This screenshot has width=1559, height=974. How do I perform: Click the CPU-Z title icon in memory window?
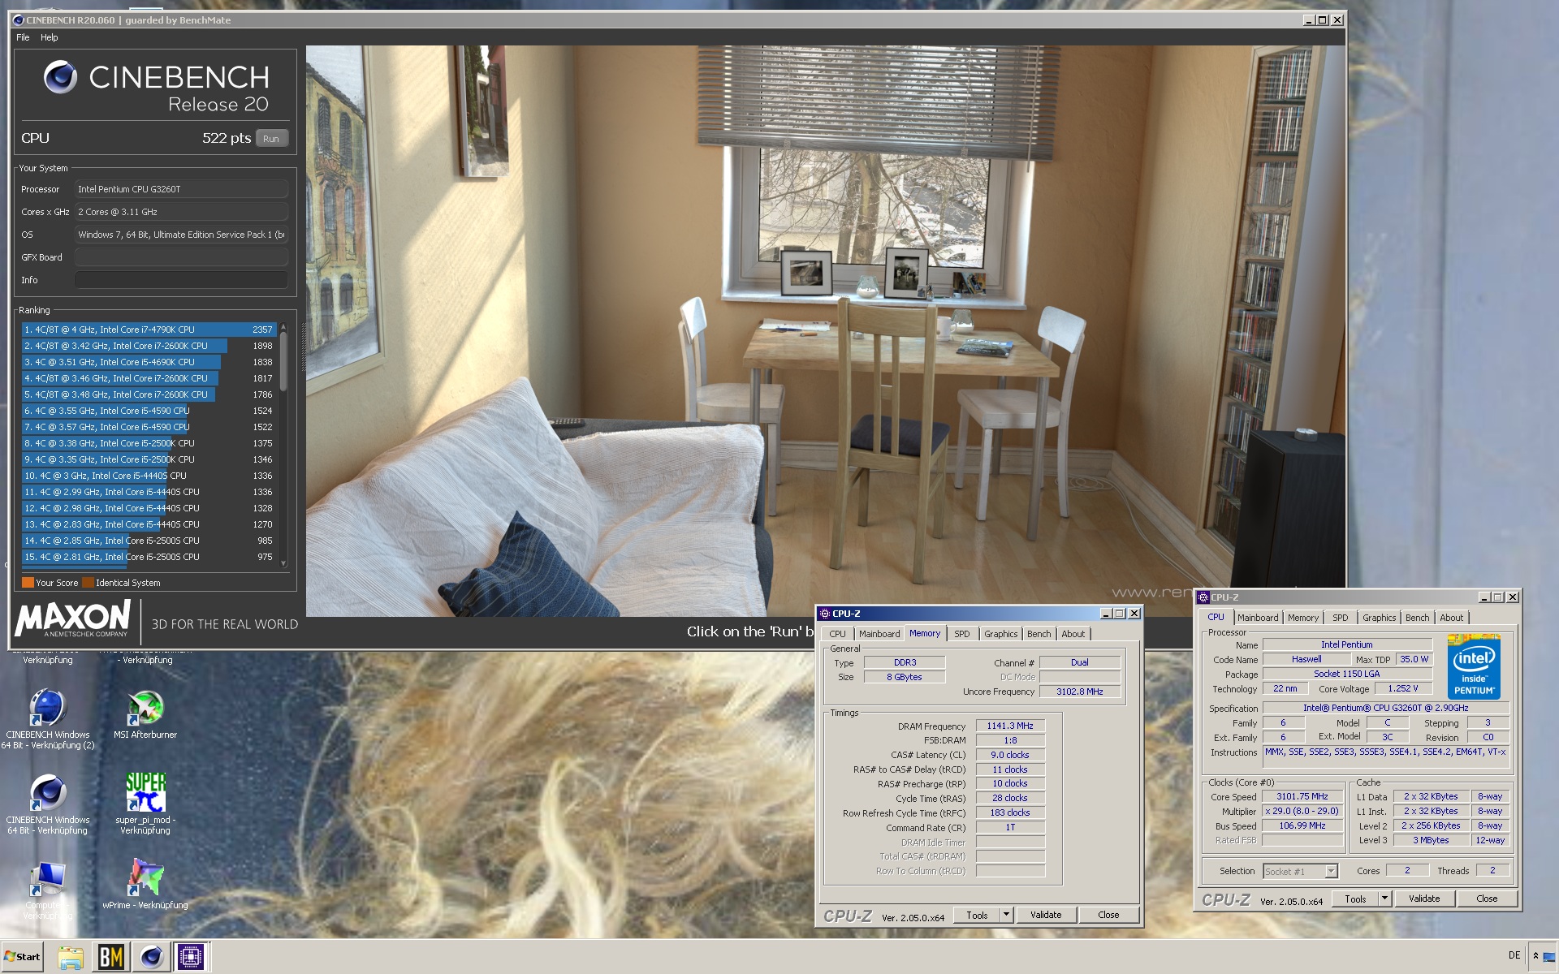pyautogui.click(x=825, y=614)
